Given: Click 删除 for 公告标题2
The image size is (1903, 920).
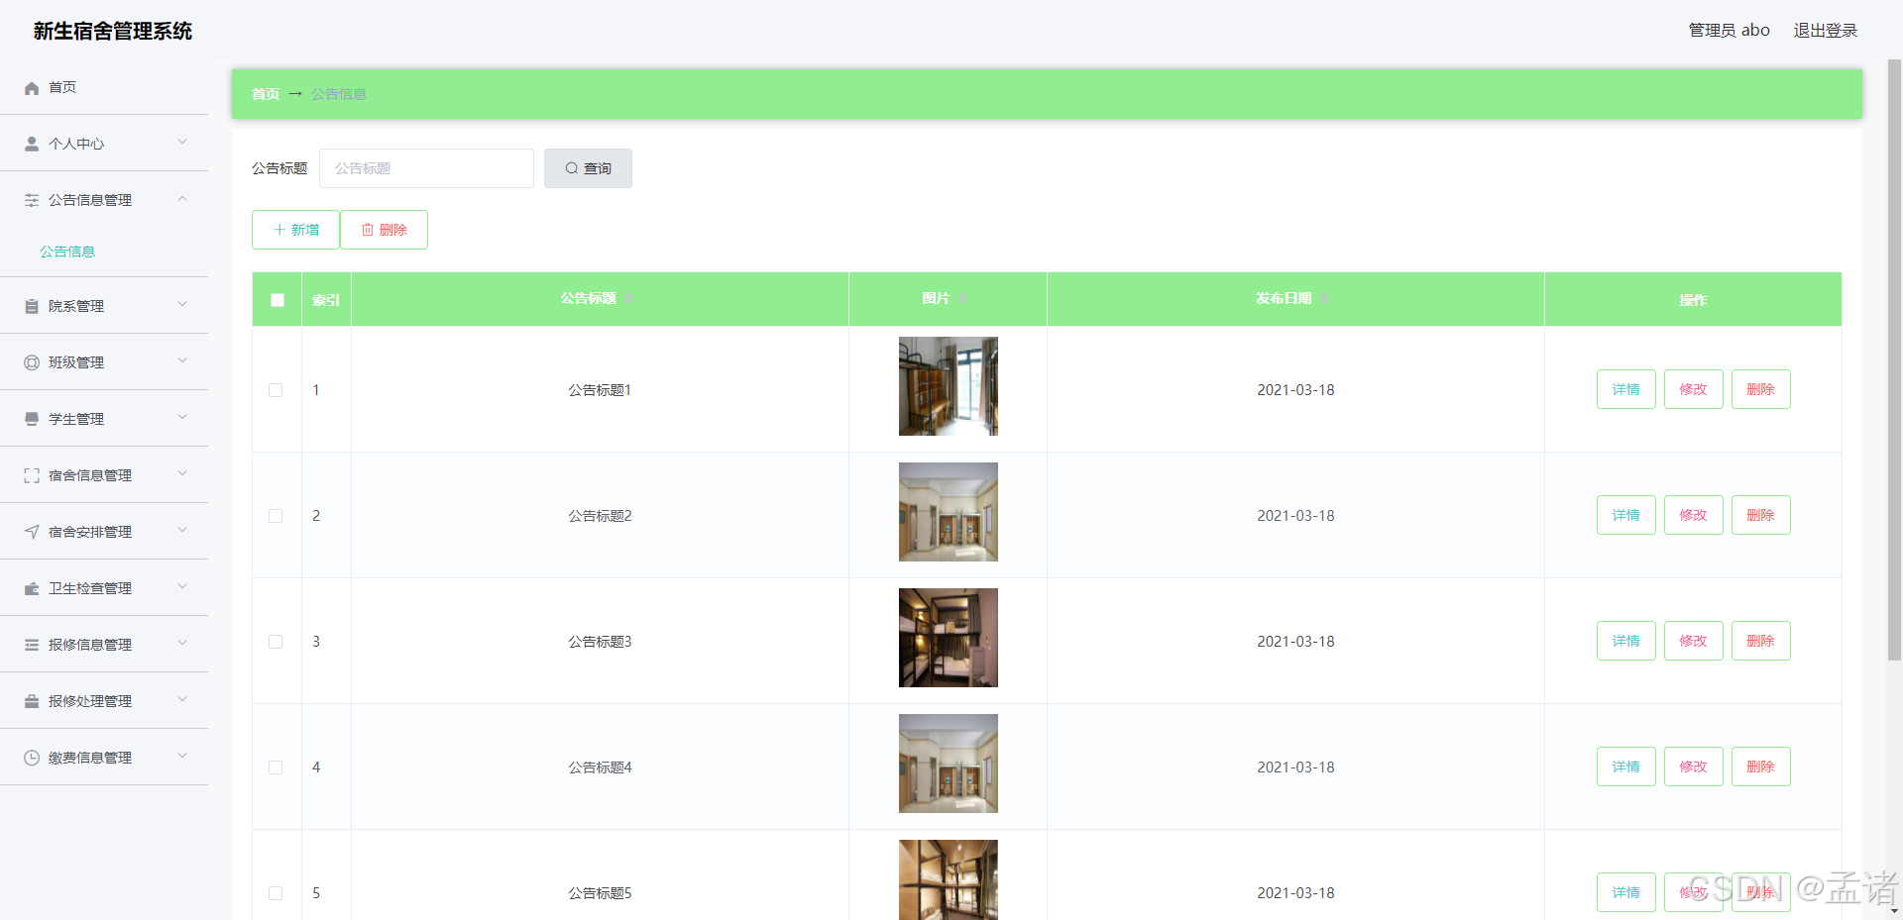Looking at the screenshot, I should 1760,515.
